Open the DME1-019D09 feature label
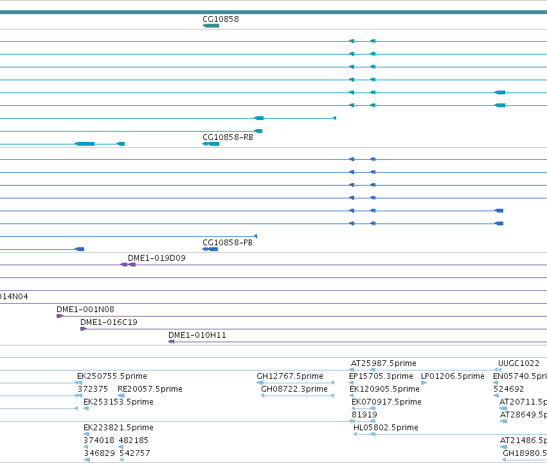 (157, 258)
